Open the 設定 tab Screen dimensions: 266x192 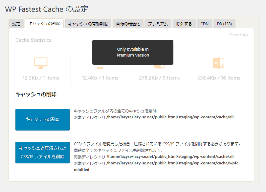[x=16, y=24]
